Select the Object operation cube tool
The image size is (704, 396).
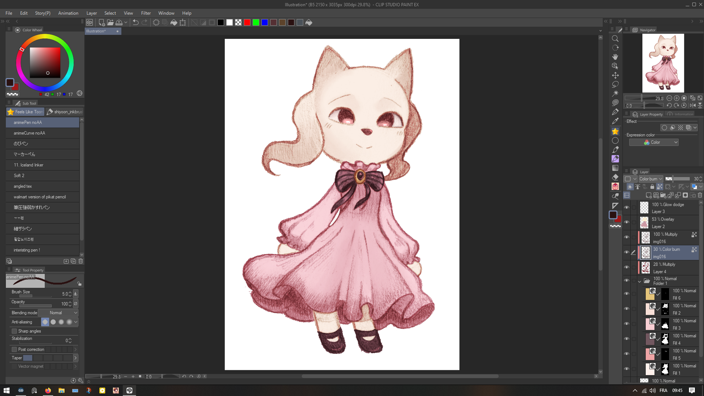click(615, 66)
